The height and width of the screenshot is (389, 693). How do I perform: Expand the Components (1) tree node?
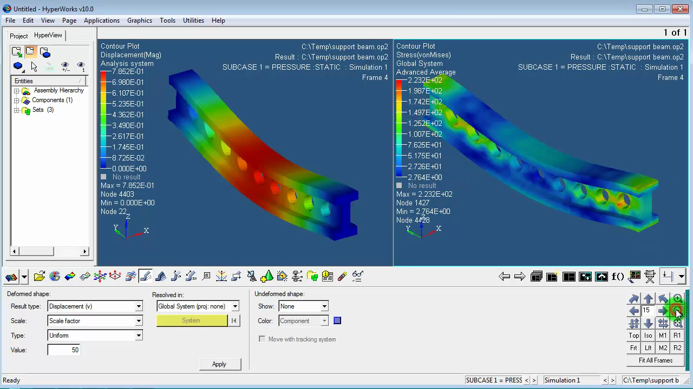pyautogui.click(x=16, y=100)
